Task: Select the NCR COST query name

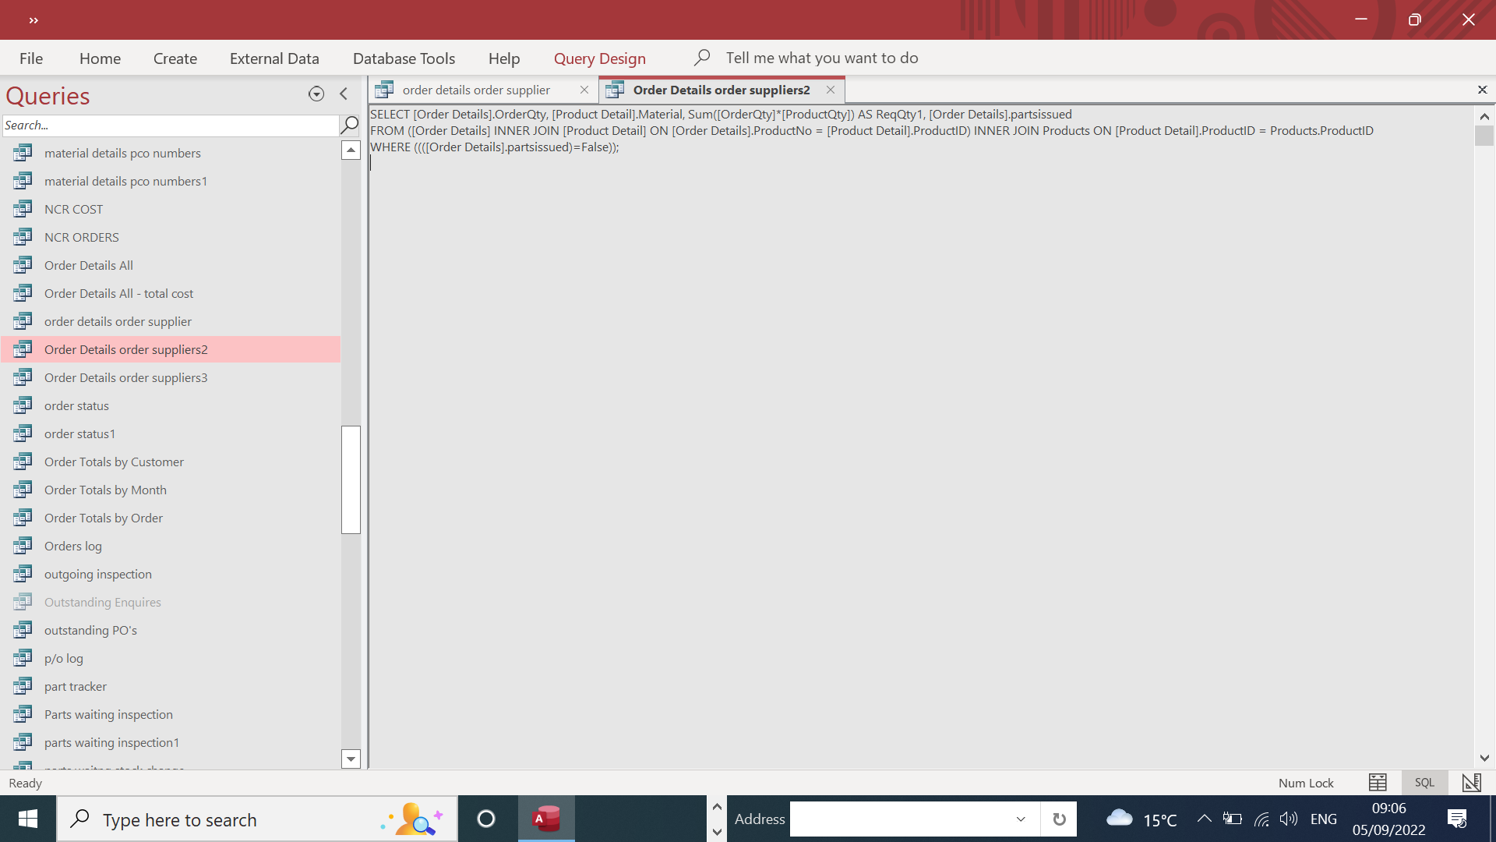Action: (73, 209)
